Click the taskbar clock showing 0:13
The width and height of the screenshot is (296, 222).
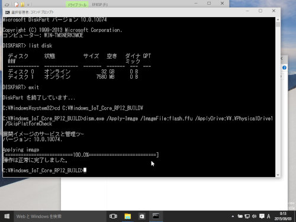pos(283,216)
